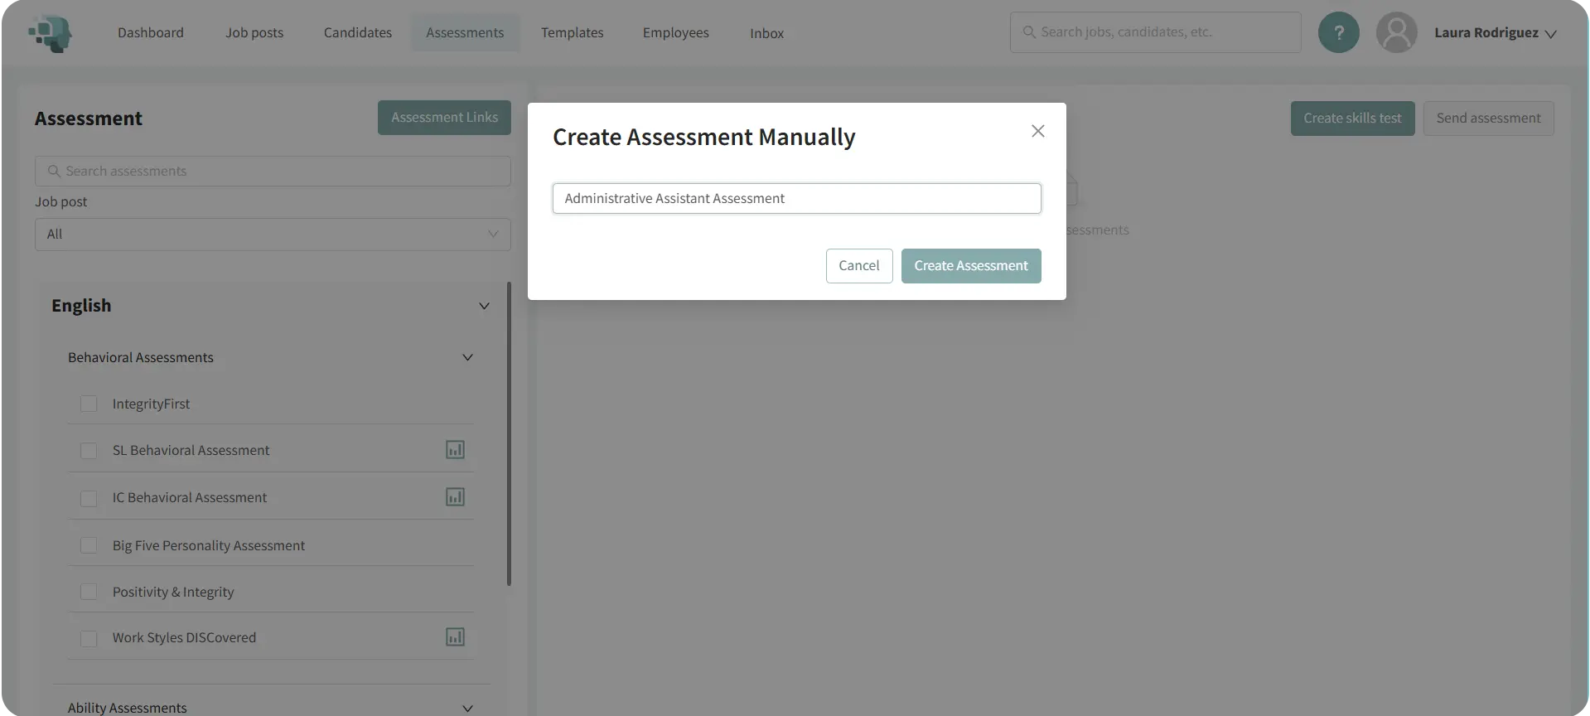Click the user profile avatar icon
The width and height of the screenshot is (1590, 716).
coord(1396,33)
